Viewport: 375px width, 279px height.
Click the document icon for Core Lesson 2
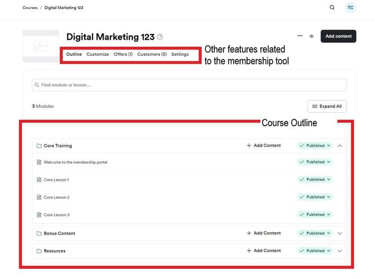click(39, 197)
